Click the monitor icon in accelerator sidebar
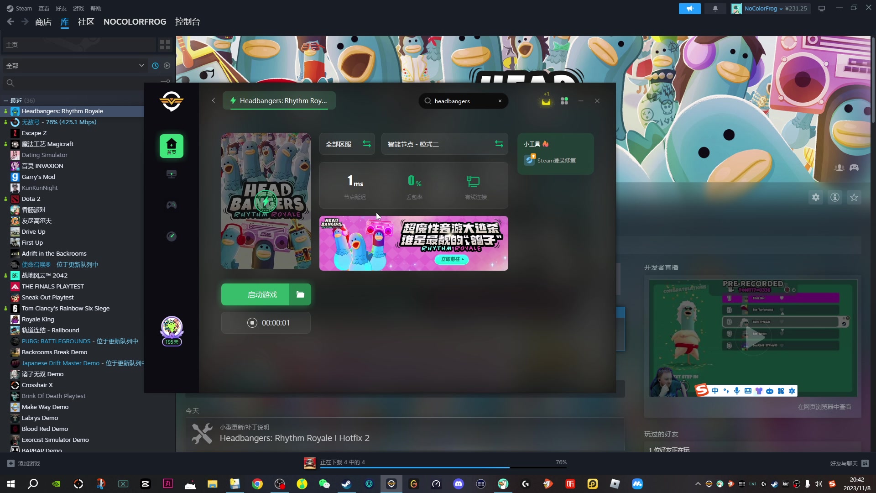876x493 pixels. [x=172, y=174]
